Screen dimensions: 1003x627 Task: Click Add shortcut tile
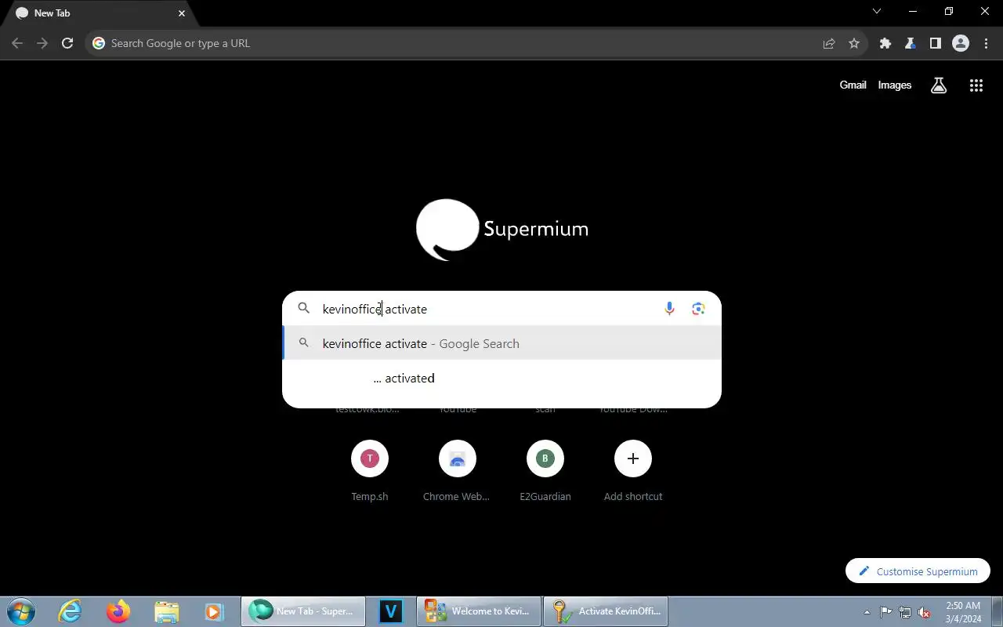(633, 470)
